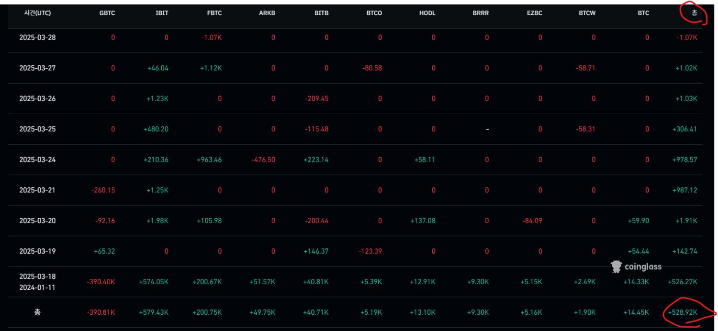Sort by the GBTC column header
Image resolution: width=718 pixels, height=331 pixels.
pyautogui.click(x=107, y=13)
